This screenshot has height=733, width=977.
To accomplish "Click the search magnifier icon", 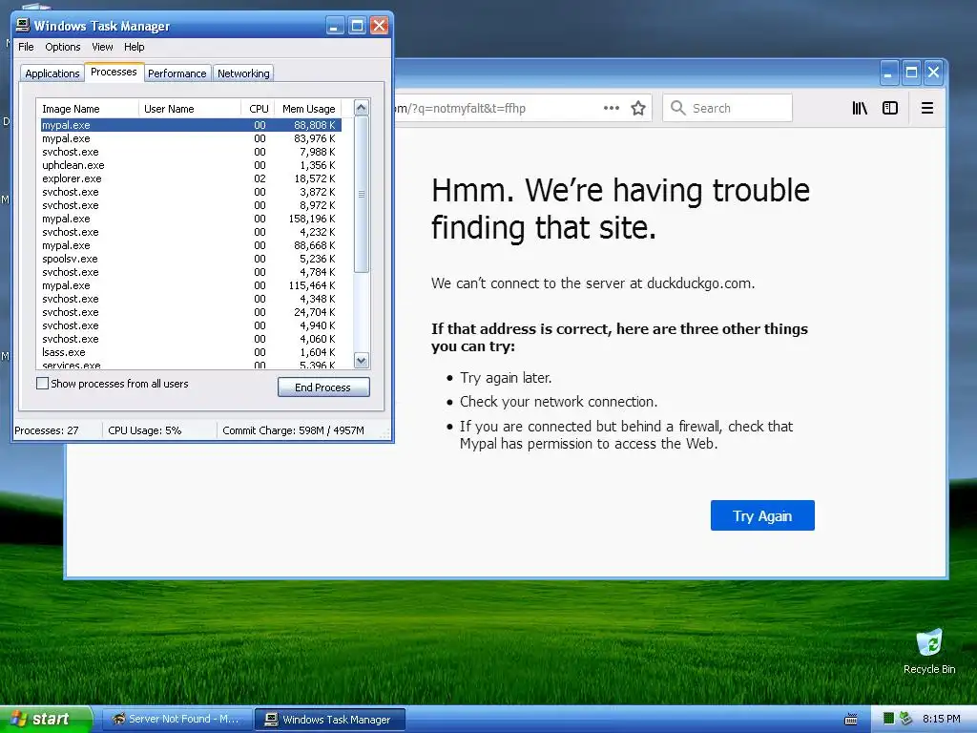I will pos(678,108).
